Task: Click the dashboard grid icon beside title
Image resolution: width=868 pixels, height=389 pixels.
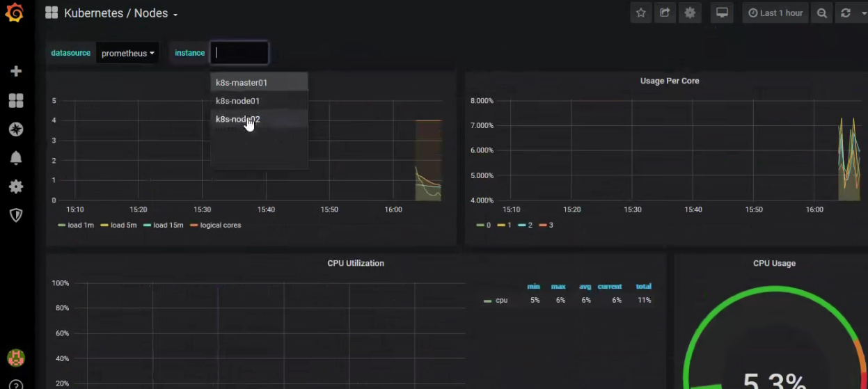Action: pos(51,13)
